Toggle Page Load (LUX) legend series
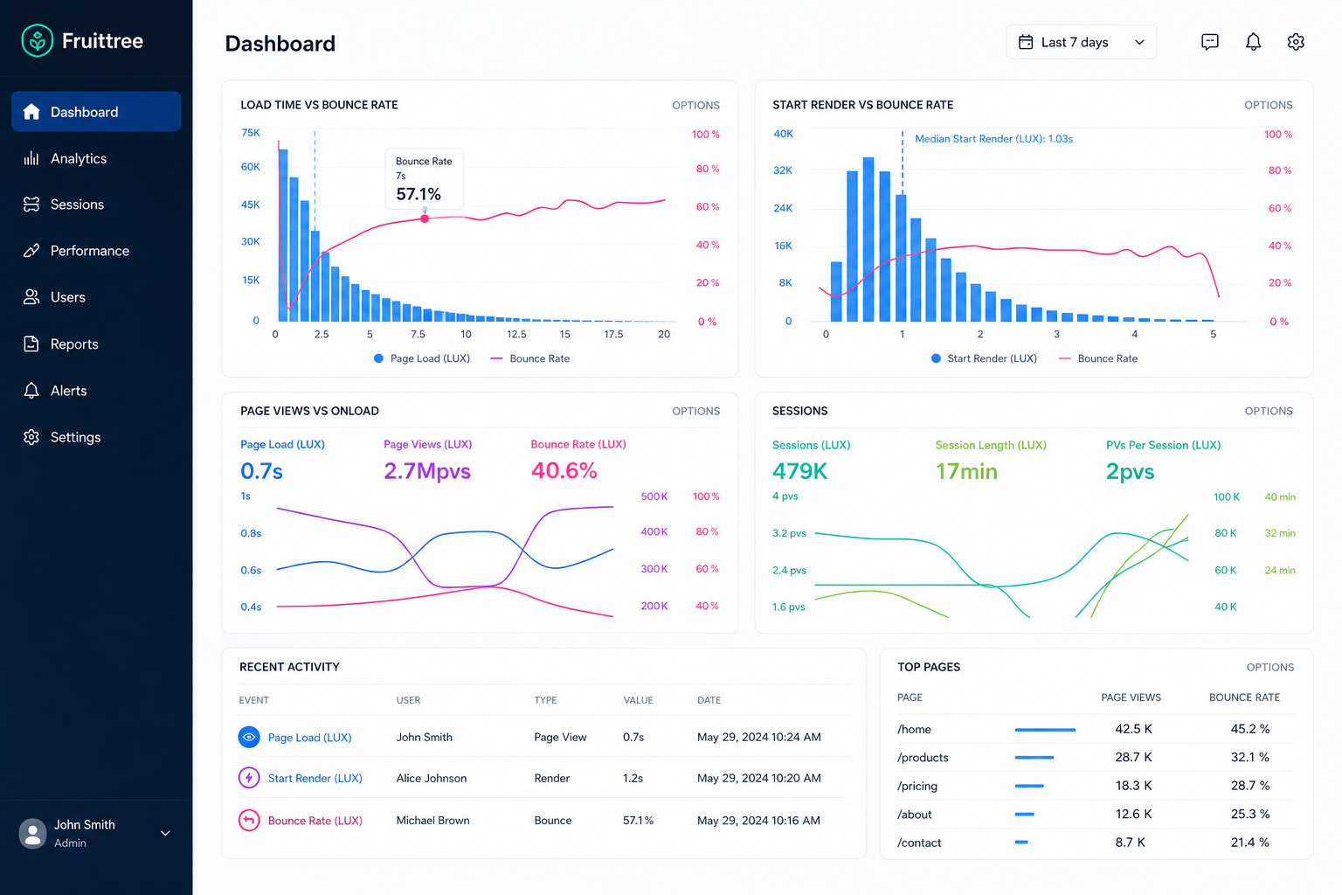The height and width of the screenshot is (895, 1342). pos(422,358)
